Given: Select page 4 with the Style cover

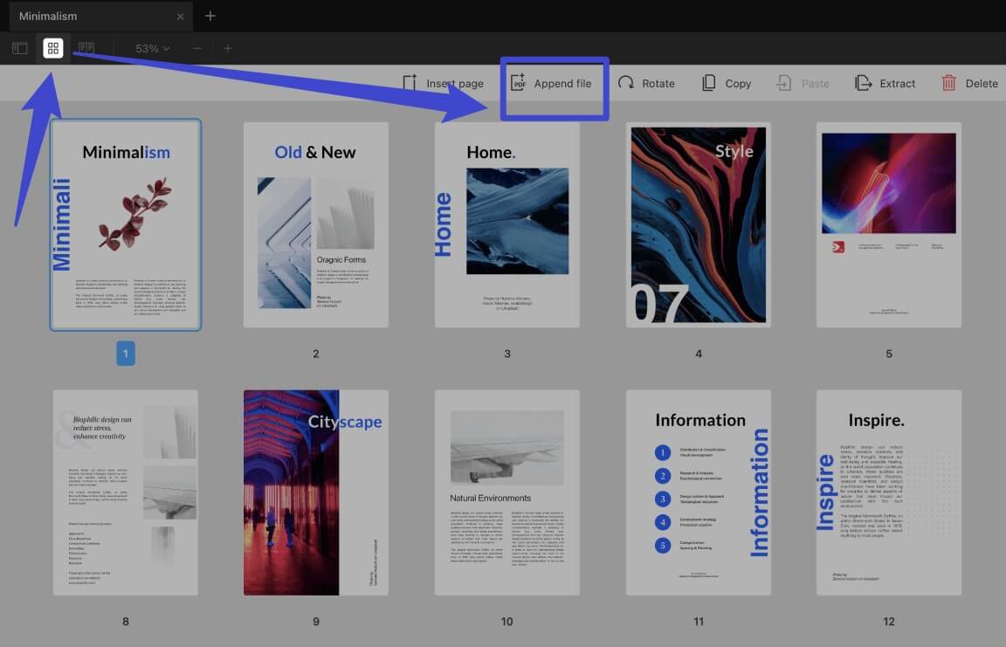Looking at the screenshot, I should 698,224.
